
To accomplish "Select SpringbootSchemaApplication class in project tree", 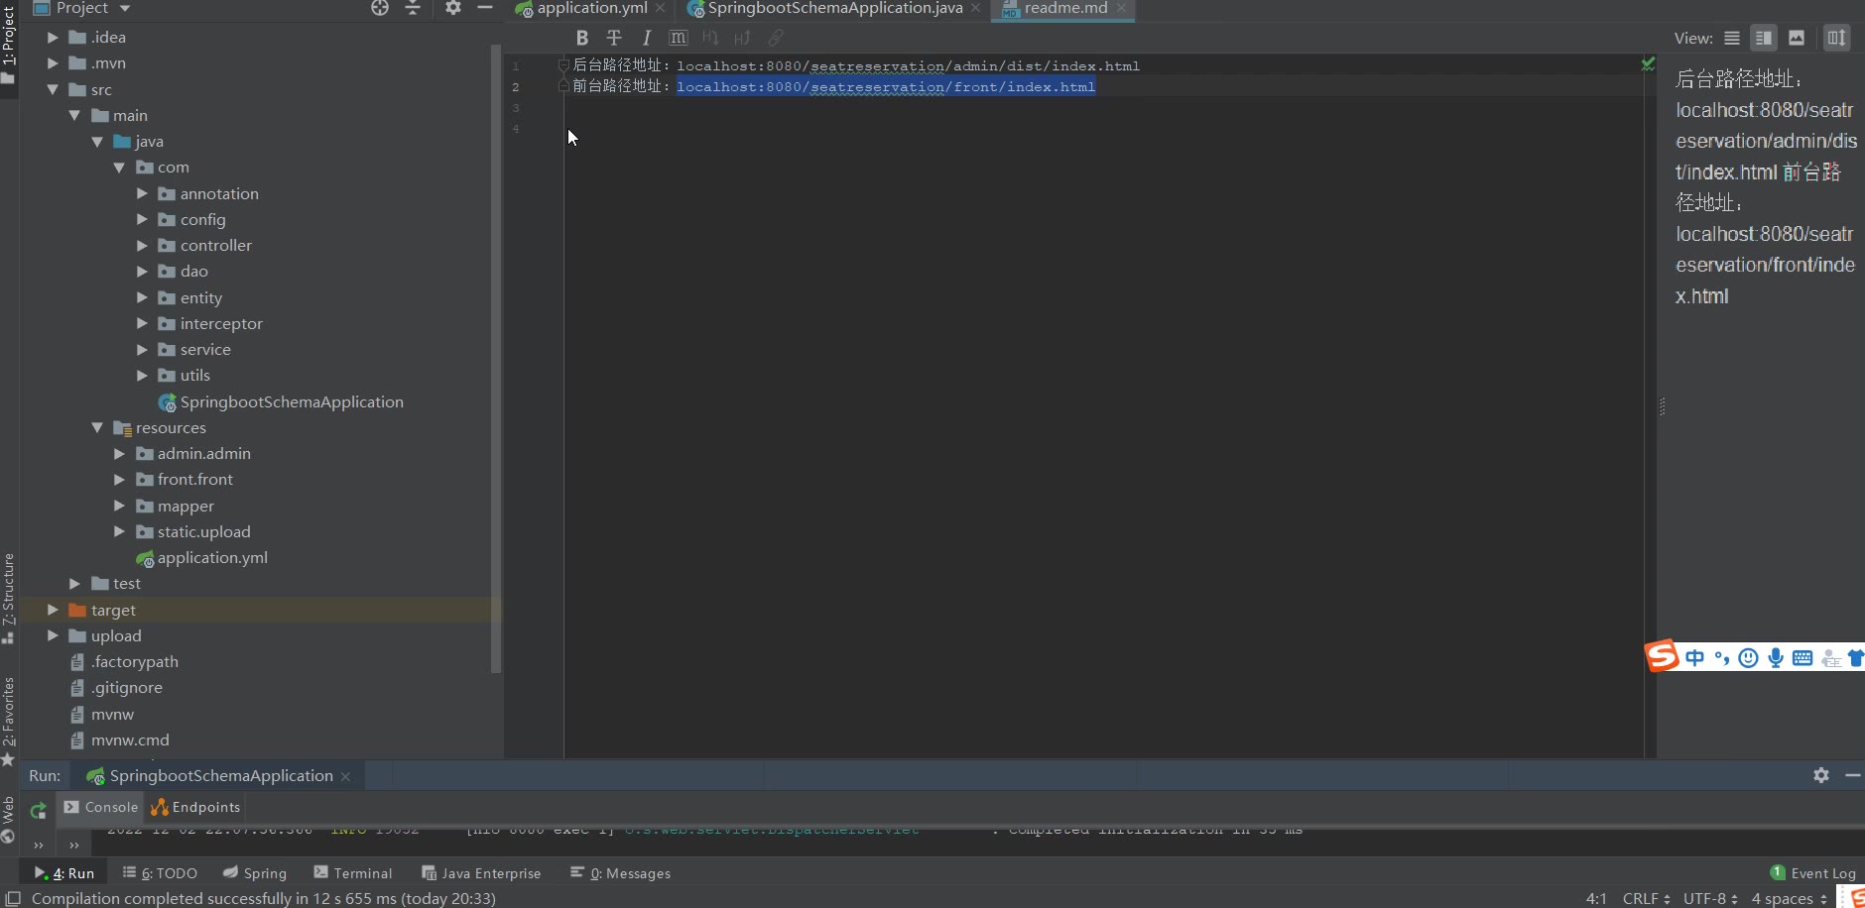I will (292, 401).
